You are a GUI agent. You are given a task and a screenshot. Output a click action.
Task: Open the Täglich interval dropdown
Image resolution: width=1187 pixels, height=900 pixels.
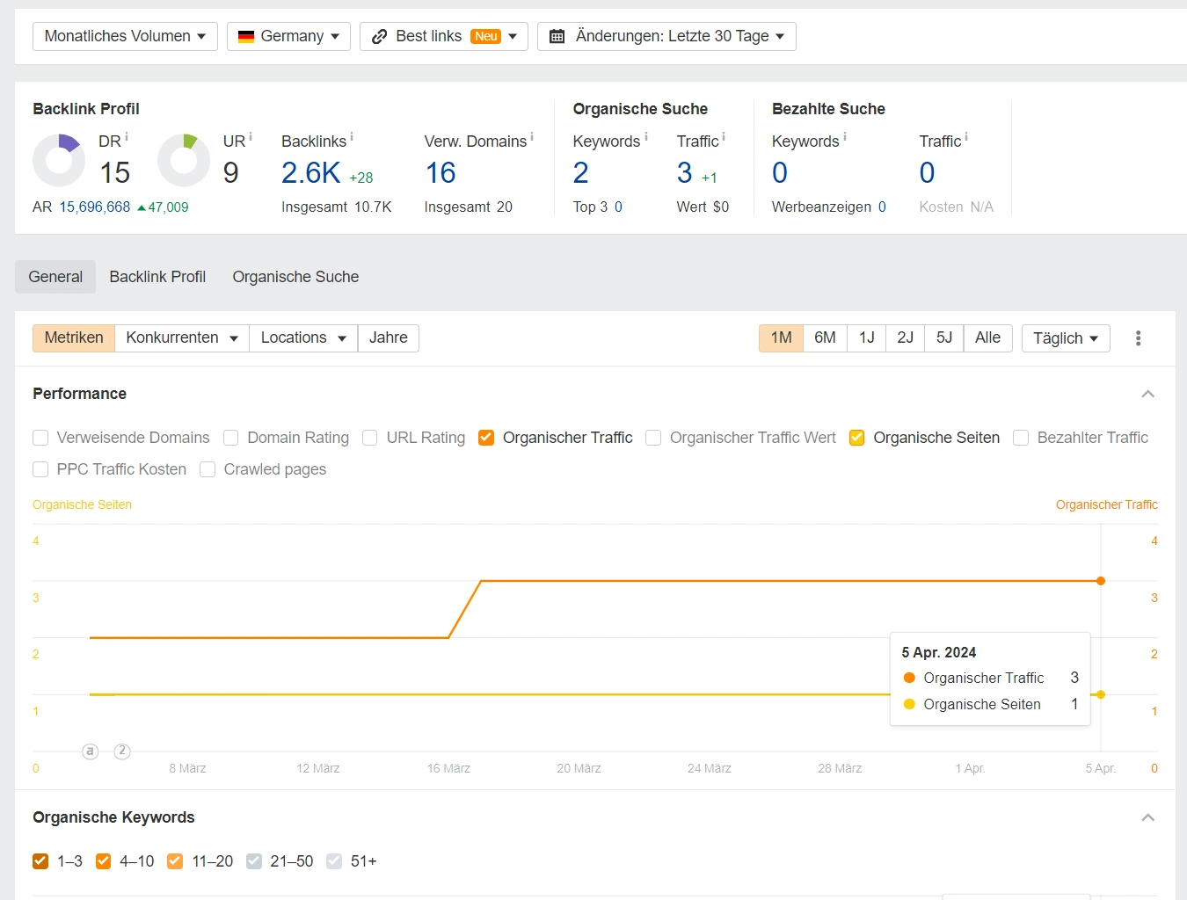pos(1065,338)
